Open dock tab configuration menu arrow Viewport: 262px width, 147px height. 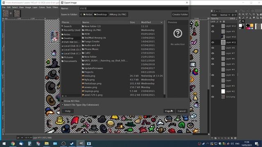236,11
